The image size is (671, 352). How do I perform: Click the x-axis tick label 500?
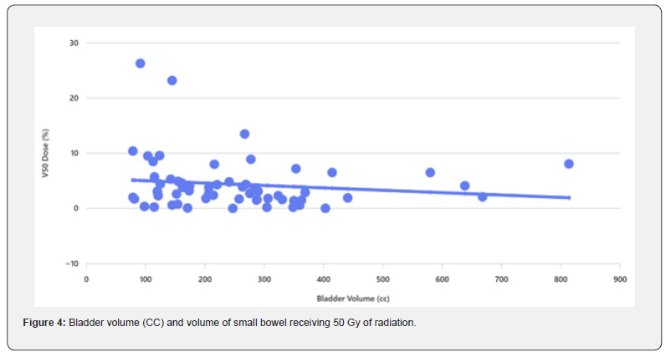coord(382,279)
